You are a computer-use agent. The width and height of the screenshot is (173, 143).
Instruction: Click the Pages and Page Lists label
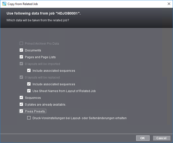40,57
